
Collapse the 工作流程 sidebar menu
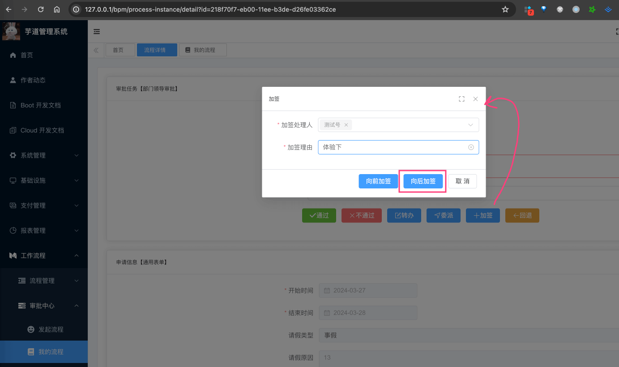pos(44,256)
